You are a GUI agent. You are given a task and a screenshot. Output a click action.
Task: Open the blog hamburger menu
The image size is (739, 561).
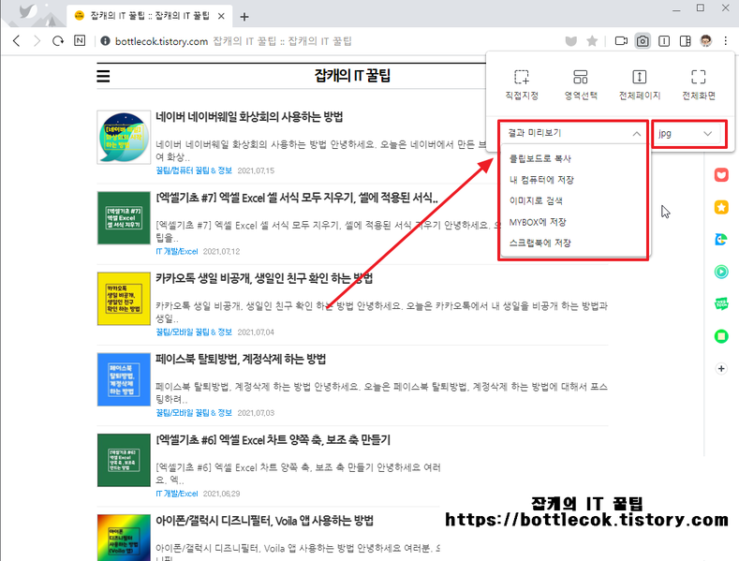click(103, 76)
